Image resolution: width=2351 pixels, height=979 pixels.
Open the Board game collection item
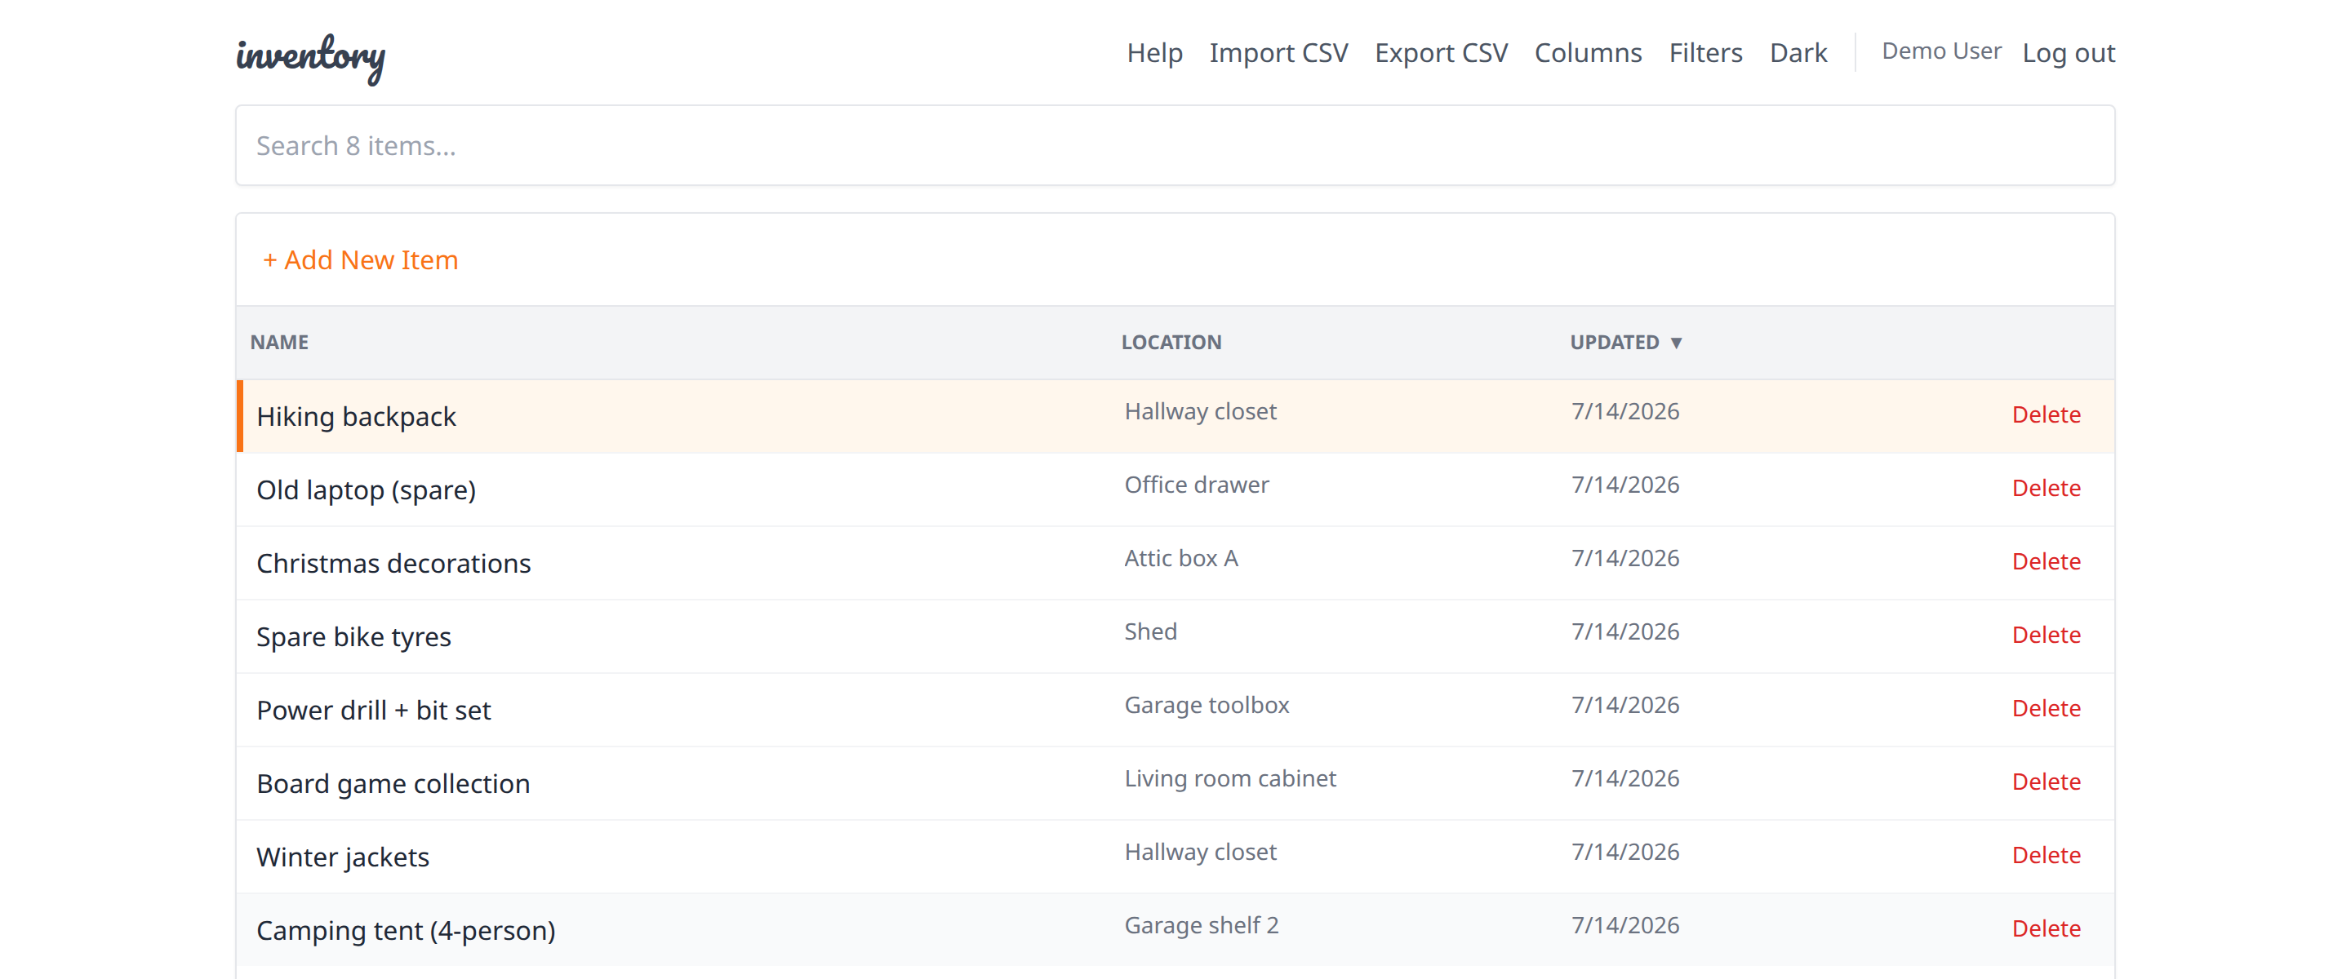tap(393, 784)
